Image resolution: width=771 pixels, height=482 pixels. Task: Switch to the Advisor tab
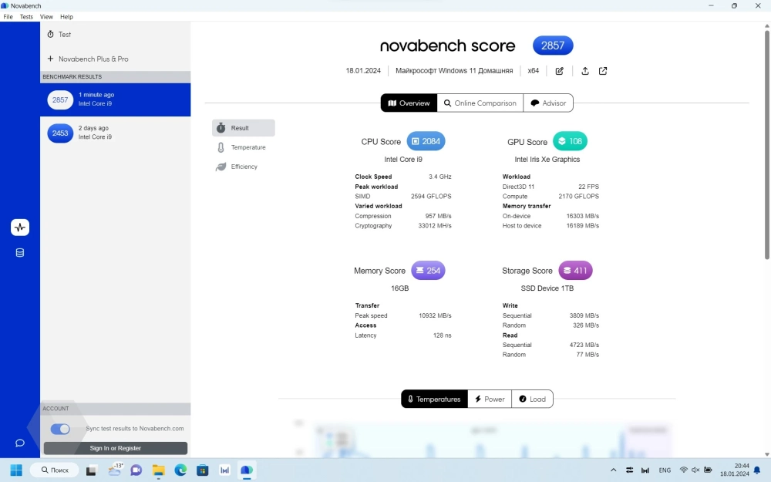548,103
